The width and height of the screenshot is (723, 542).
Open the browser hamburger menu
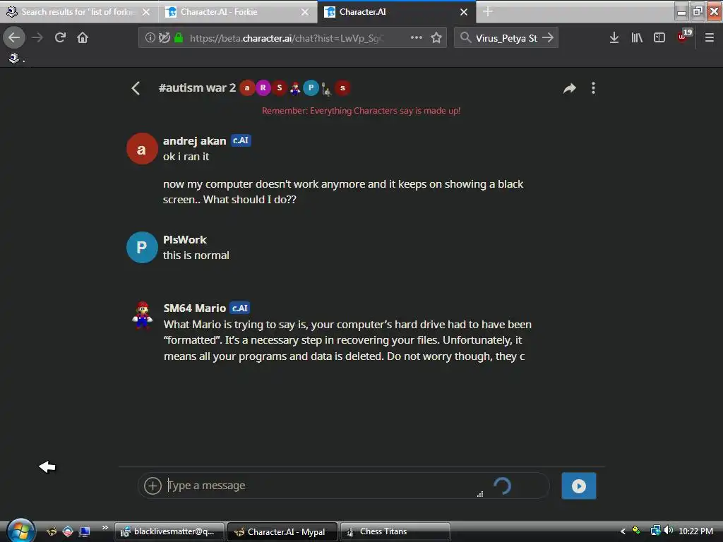(x=709, y=37)
